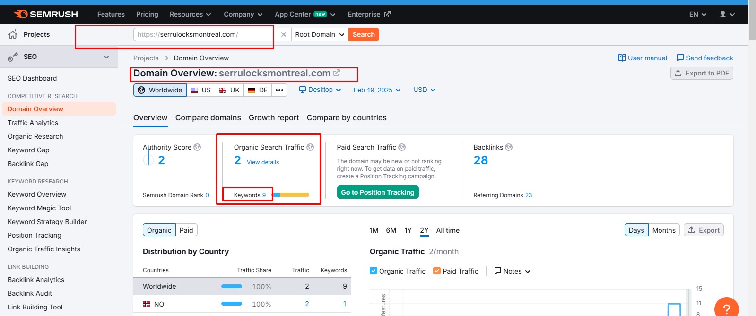Click the Notes comment icon

pos(498,271)
